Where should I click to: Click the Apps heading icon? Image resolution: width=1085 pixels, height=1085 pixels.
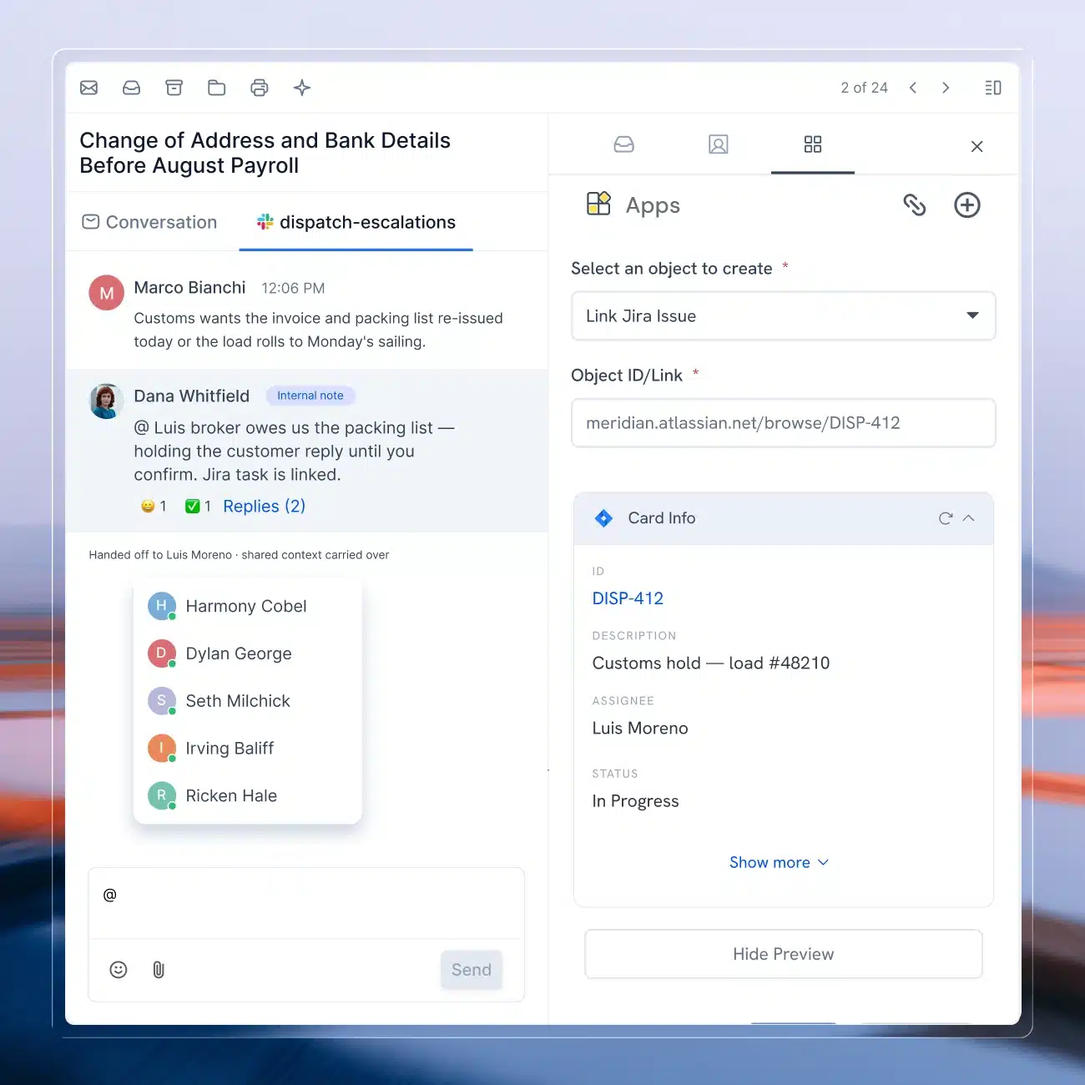coord(599,204)
